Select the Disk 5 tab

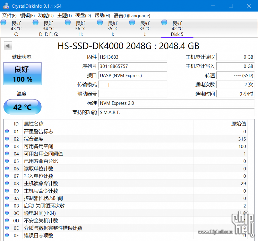pyautogui.click(x=177, y=28)
